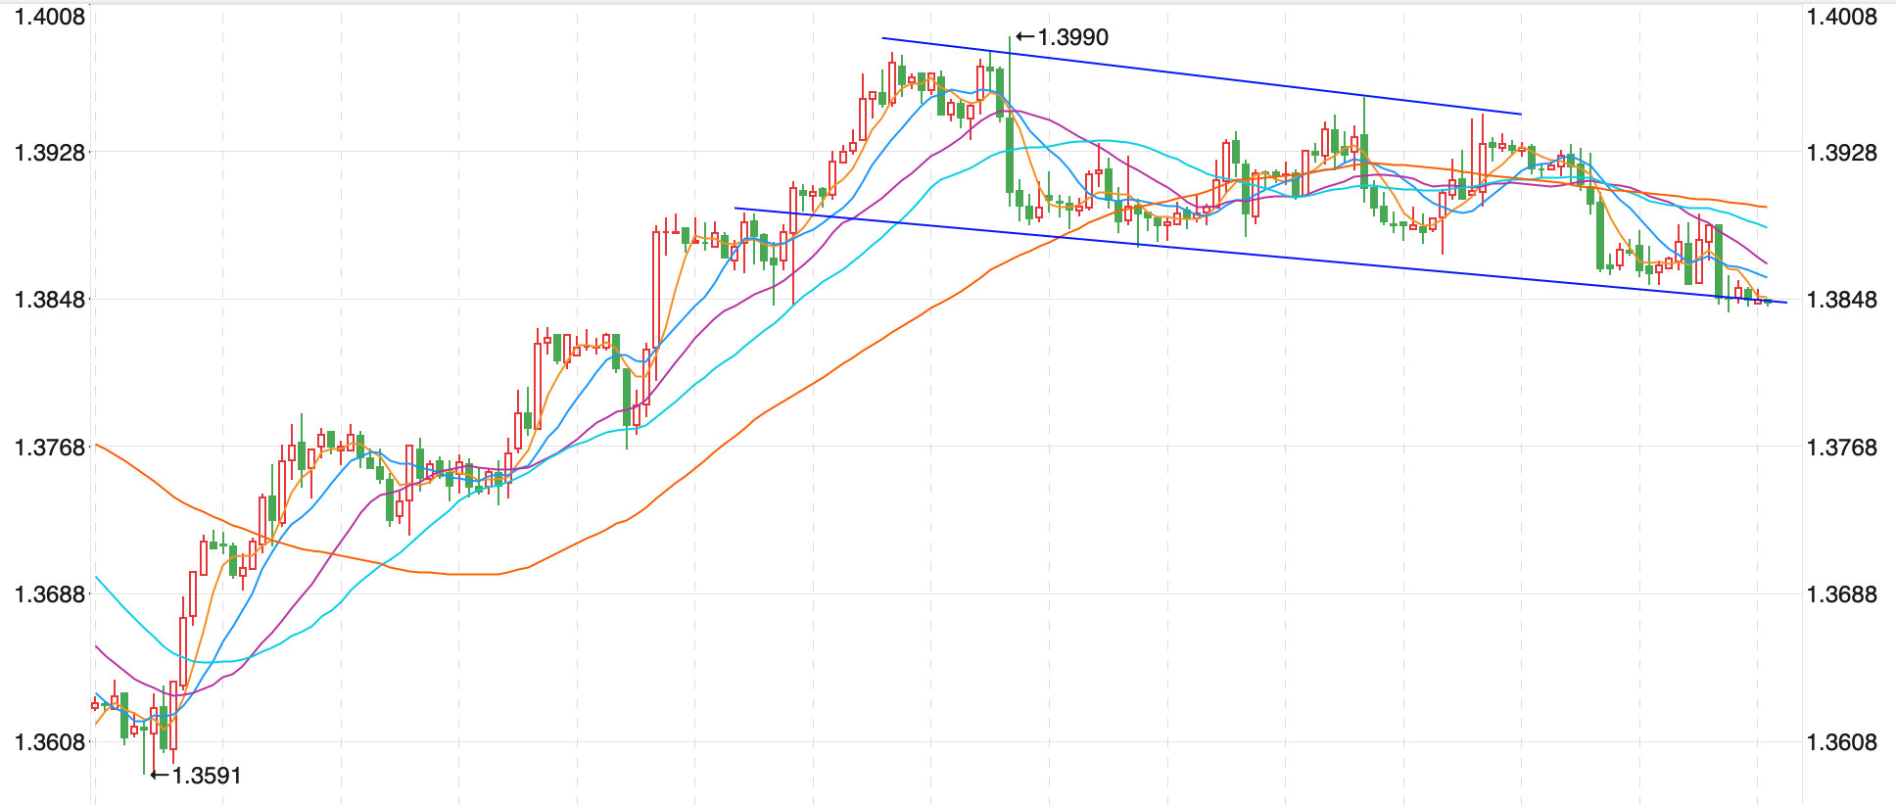Click 1.3848 on the left price axis
Image resolution: width=1896 pixels, height=805 pixels.
(x=49, y=300)
